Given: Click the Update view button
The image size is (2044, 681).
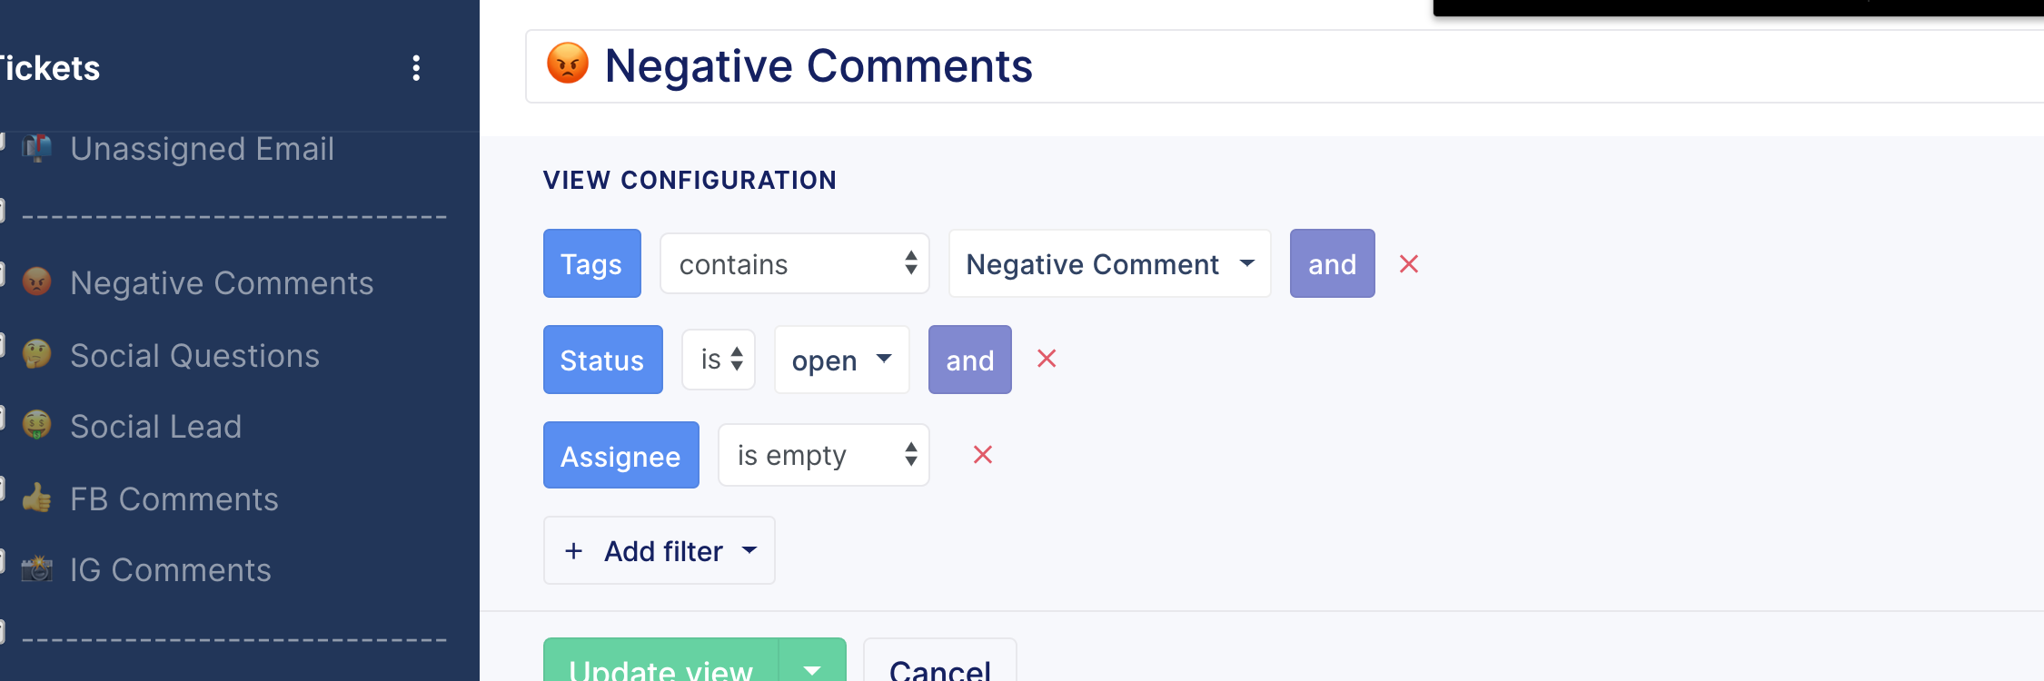Looking at the screenshot, I should [661, 661].
